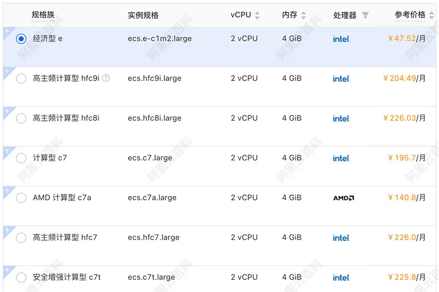
Task: Click the Intel logo in the 经济型 e row
Action: tap(341, 39)
